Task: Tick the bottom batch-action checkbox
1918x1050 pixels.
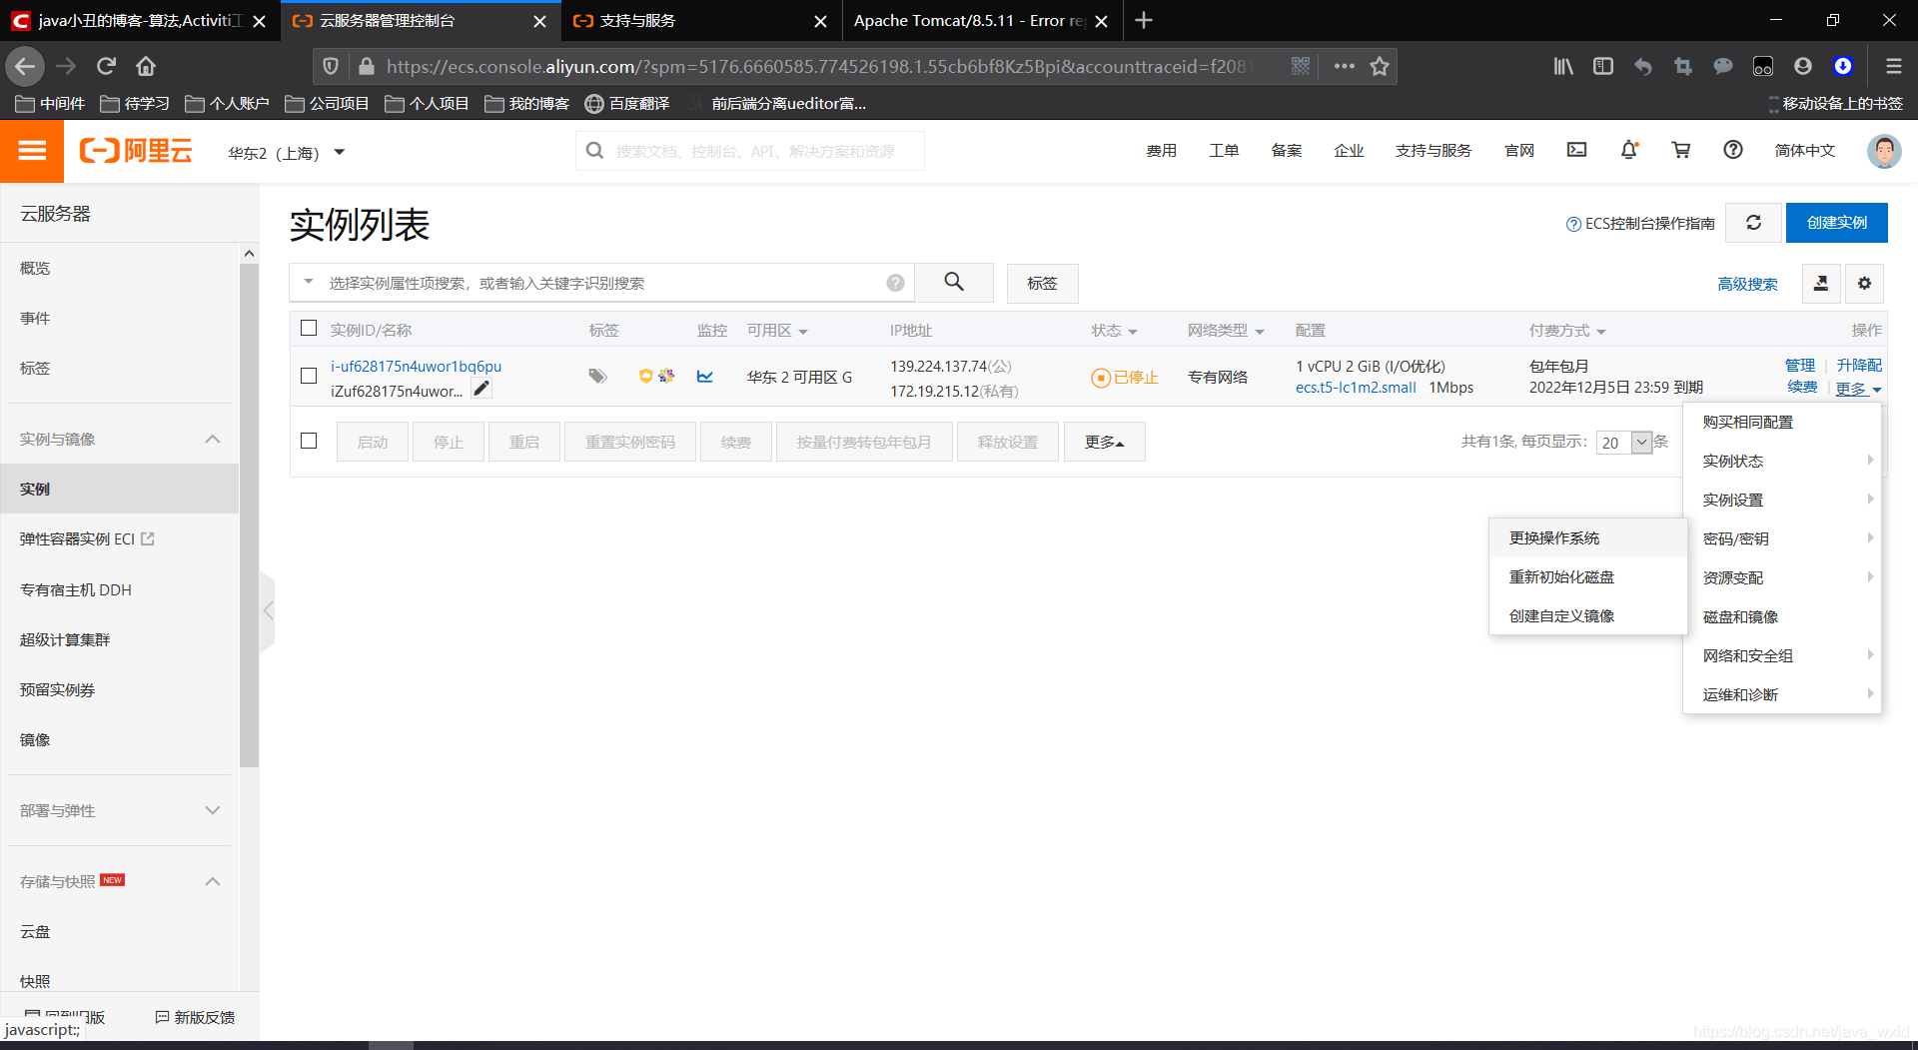Action: [x=309, y=441]
